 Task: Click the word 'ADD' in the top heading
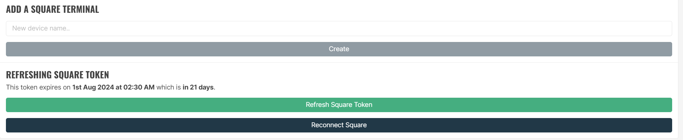[13, 9]
